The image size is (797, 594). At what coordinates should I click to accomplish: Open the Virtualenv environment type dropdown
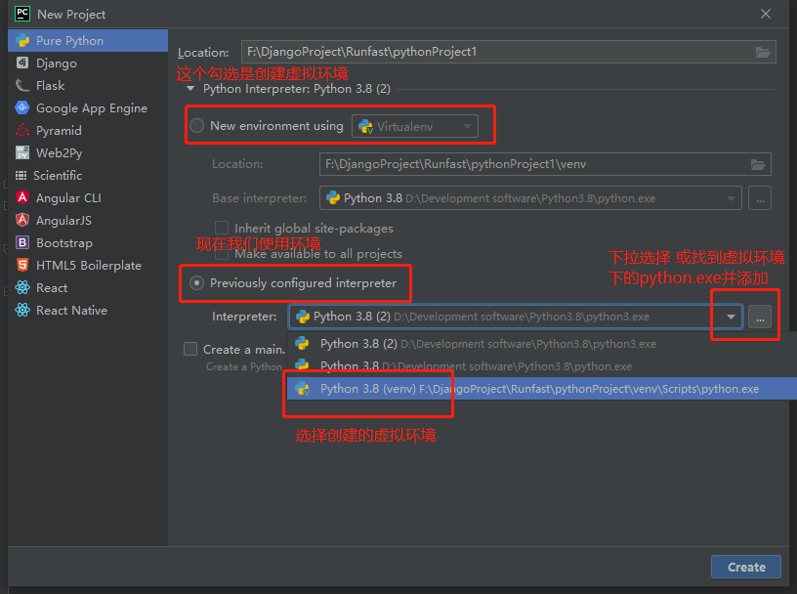pos(415,126)
